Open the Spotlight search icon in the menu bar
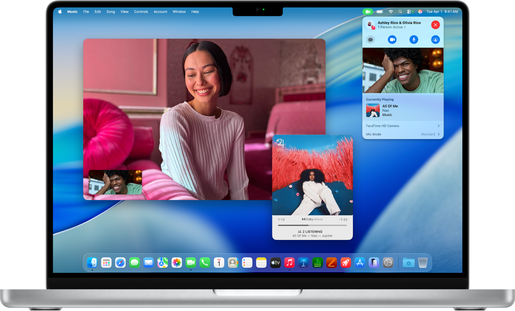The height and width of the screenshot is (311, 515). tap(400, 11)
